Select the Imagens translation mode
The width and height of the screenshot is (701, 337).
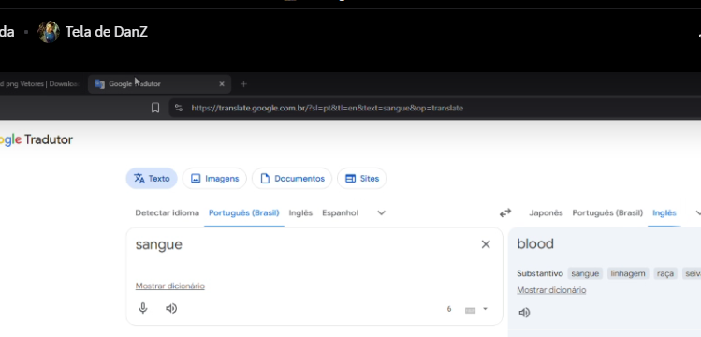[x=214, y=179]
